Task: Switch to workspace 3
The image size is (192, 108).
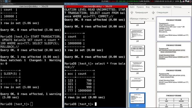Action: (x=4, y=1)
